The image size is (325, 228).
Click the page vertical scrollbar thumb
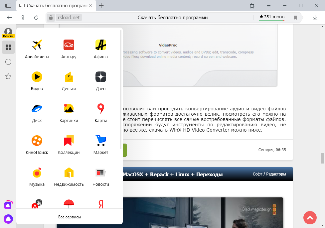click(322, 159)
